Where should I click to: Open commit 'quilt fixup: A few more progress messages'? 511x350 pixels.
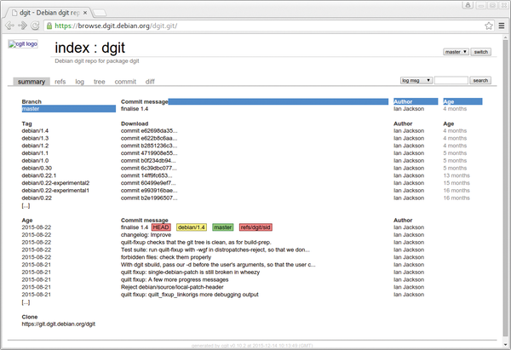click(175, 280)
